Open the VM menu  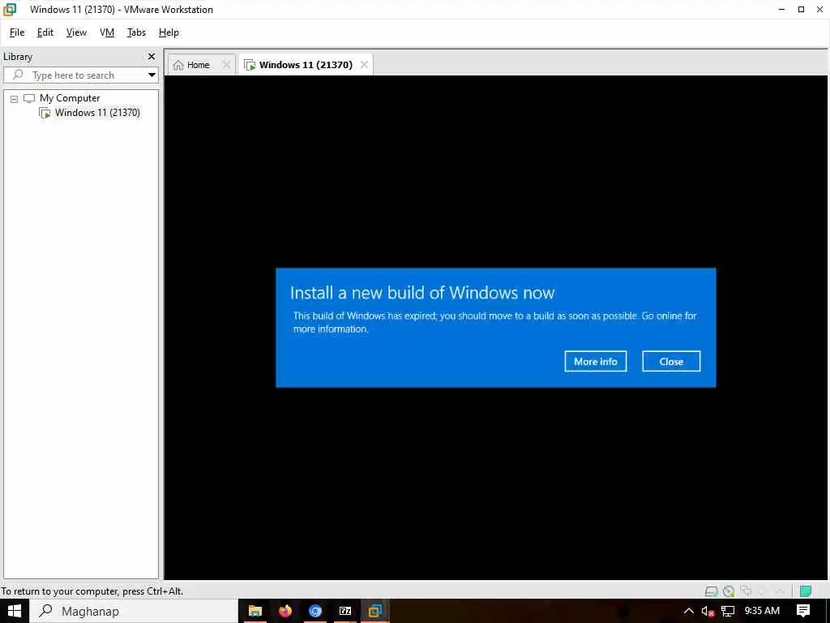click(x=107, y=32)
